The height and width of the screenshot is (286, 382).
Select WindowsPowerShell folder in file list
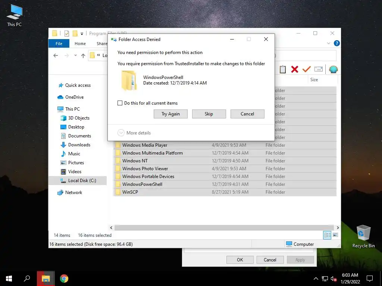point(225,184)
